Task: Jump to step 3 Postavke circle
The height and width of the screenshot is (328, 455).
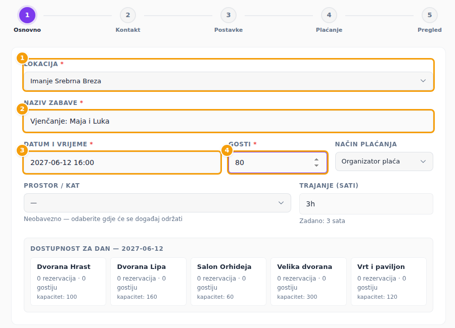Action: point(229,15)
